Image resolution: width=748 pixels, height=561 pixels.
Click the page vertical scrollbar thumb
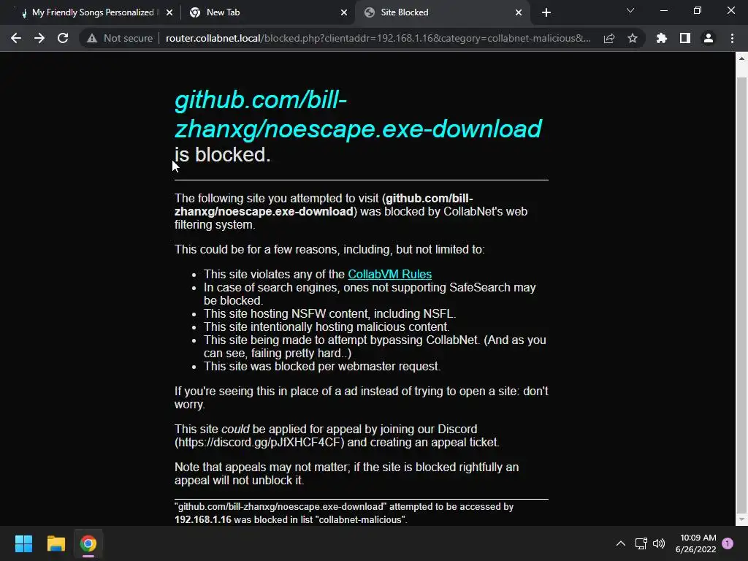click(x=741, y=296)
